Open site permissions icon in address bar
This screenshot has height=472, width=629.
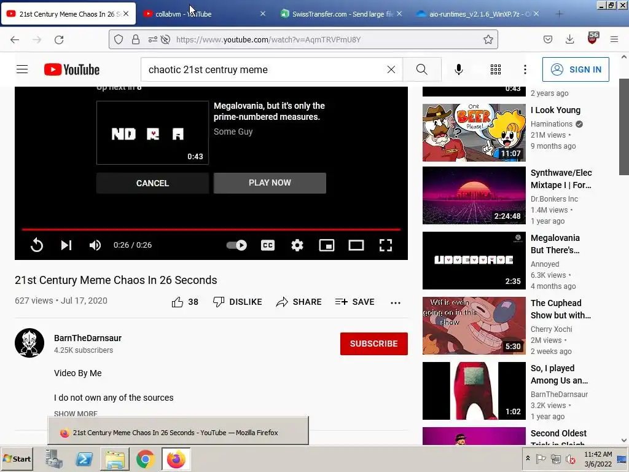click(153, 39)
